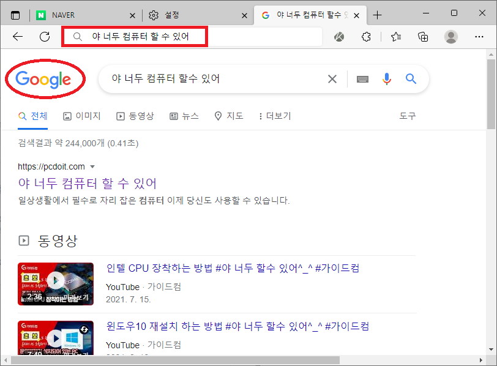This screenshot has height=366, width=497.
Task: Click the 동영상 section heading
Action: [x=58, y=241]
